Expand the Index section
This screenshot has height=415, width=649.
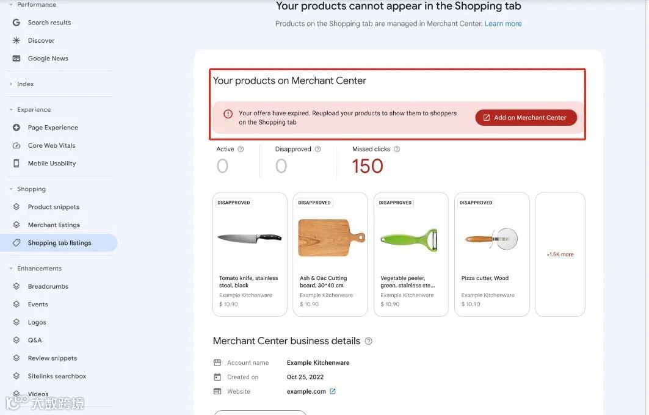pos(11,84)
